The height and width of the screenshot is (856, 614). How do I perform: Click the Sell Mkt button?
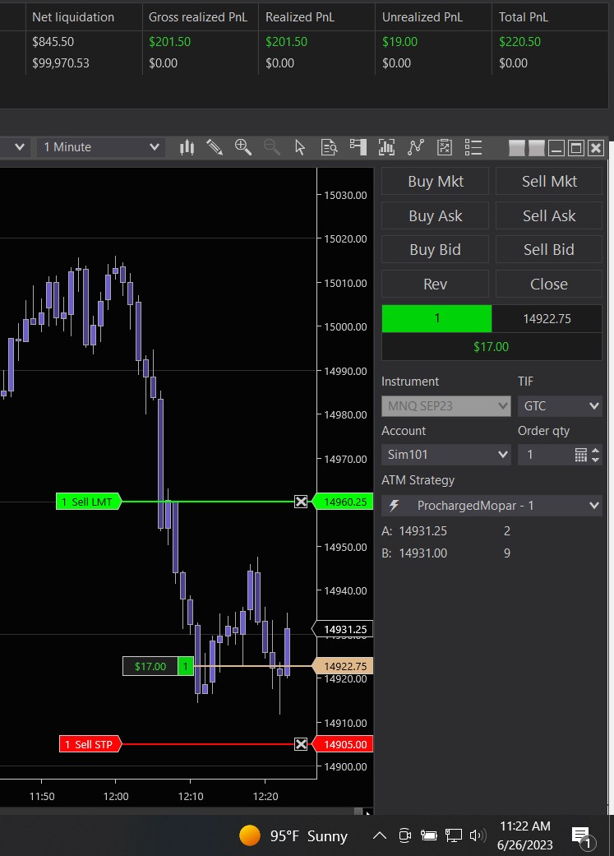(x=549, y=181)
